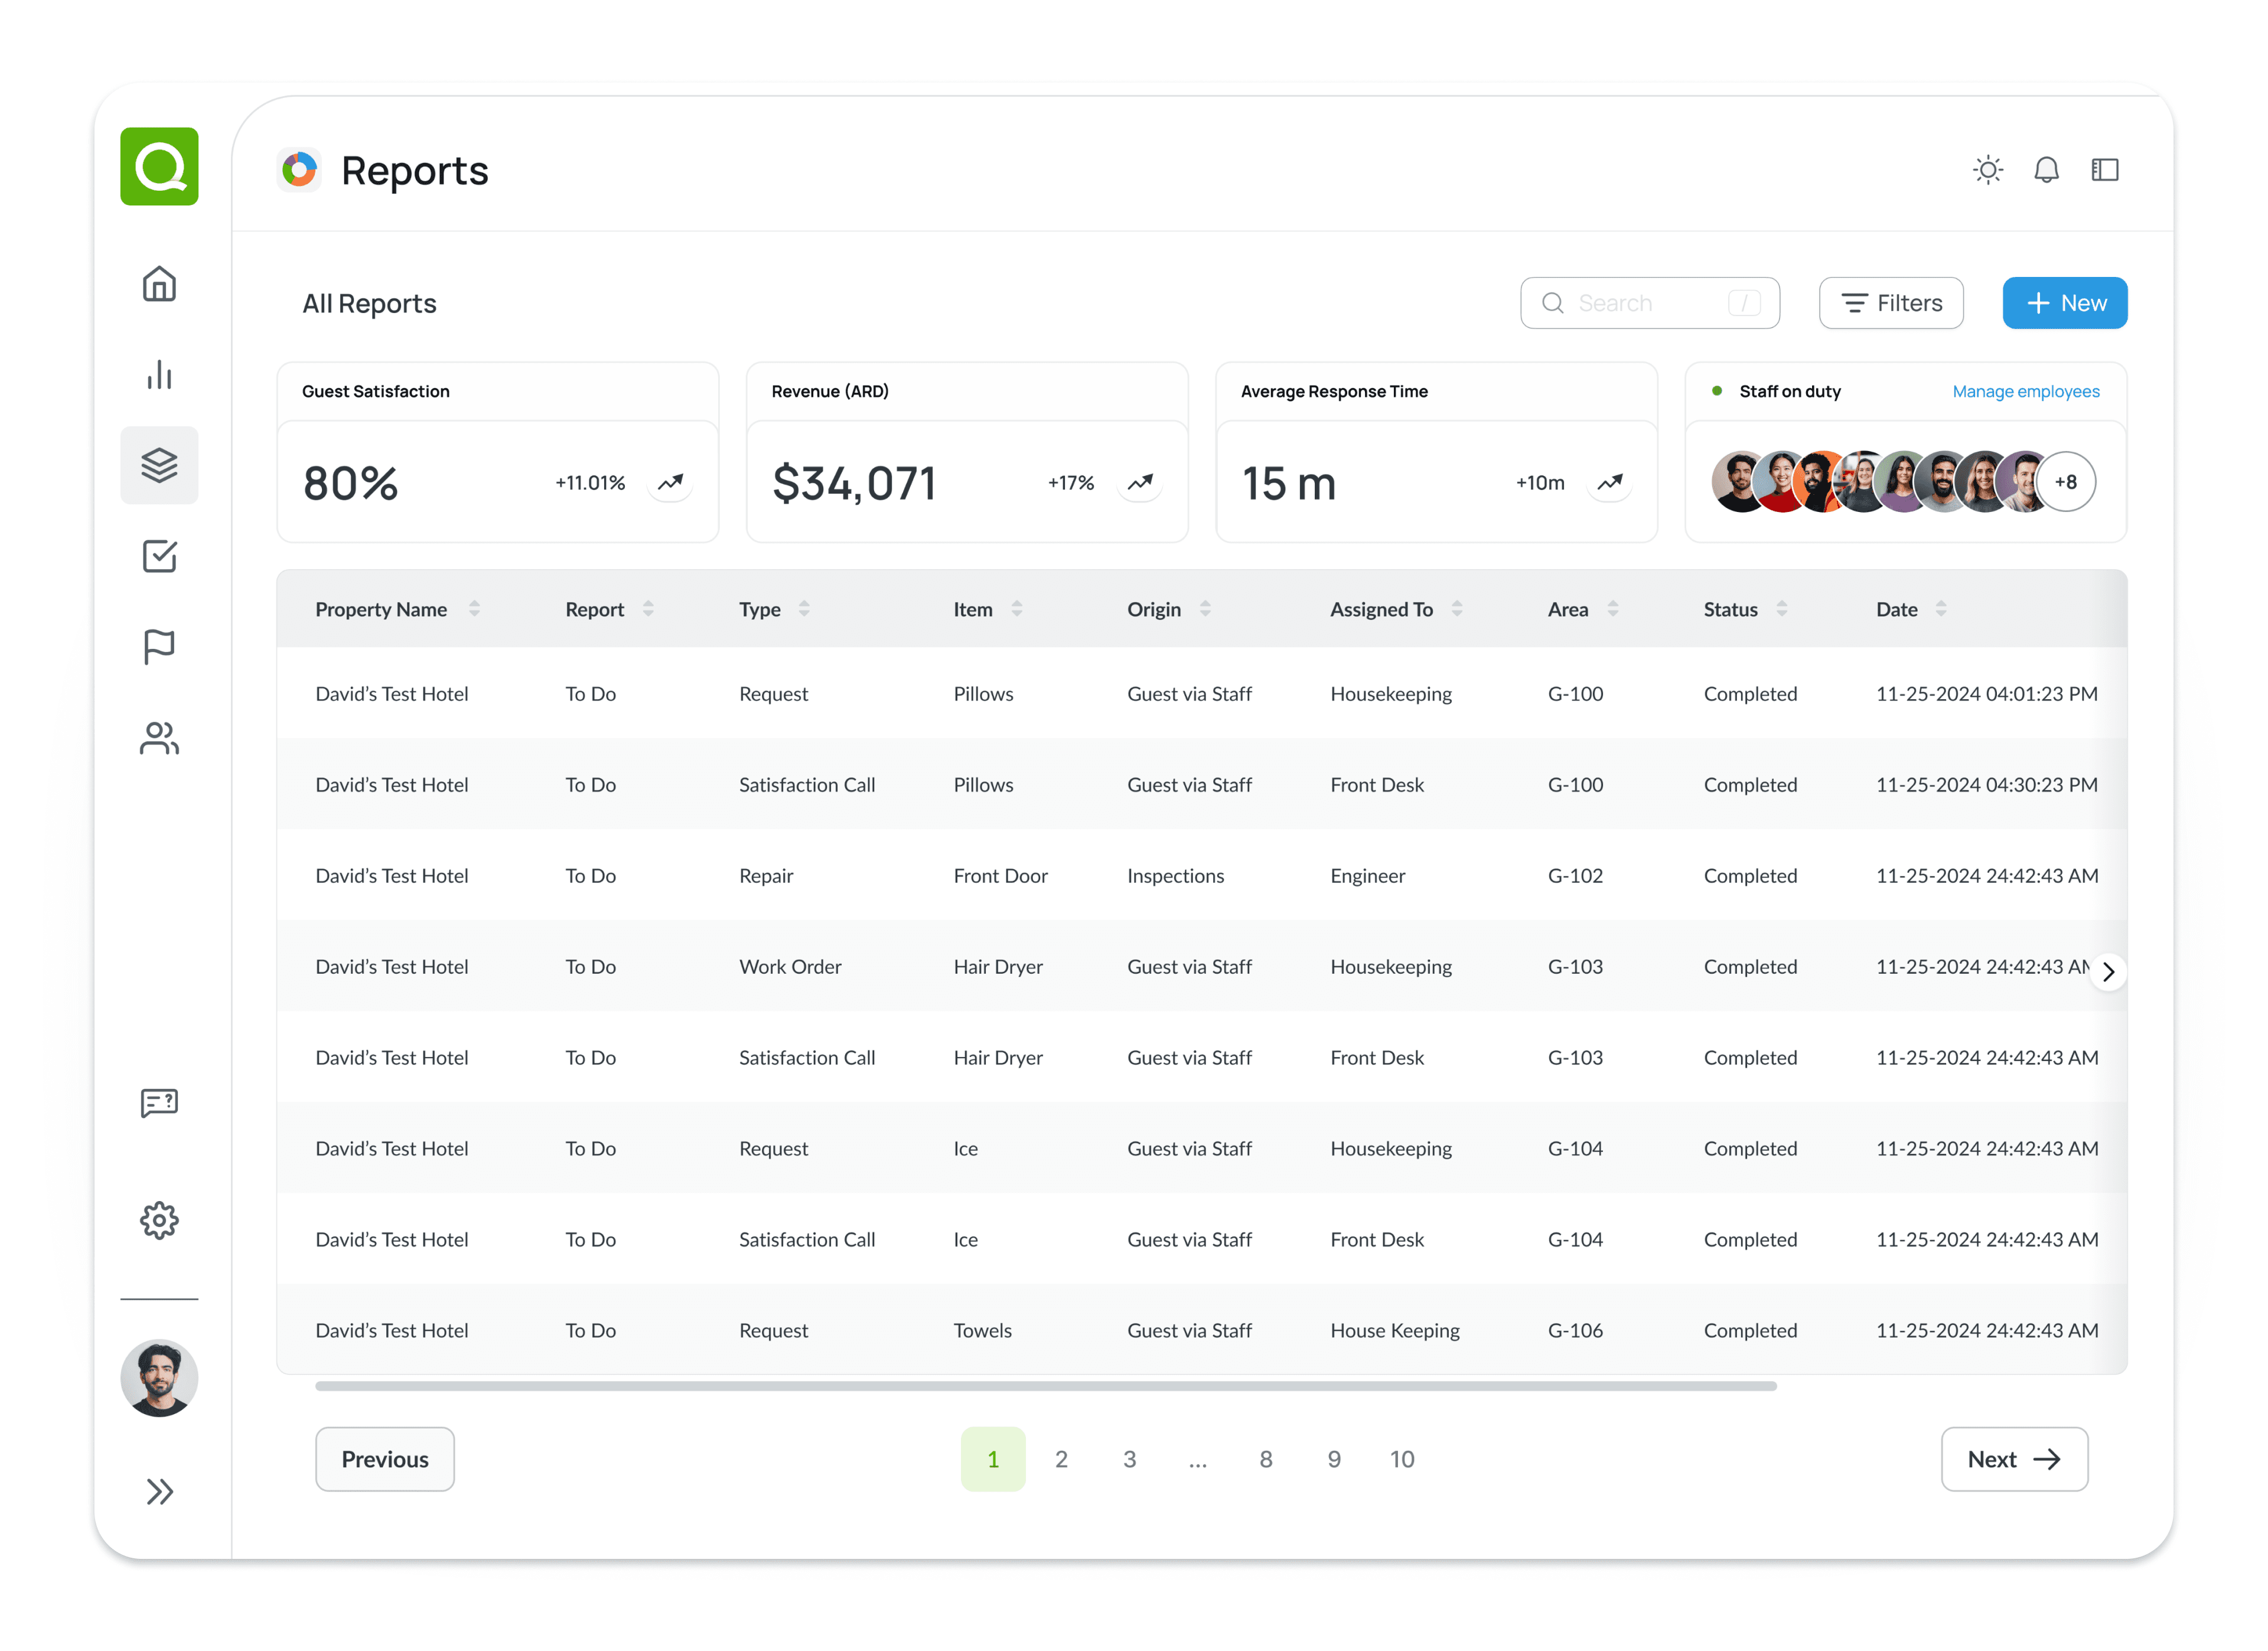Select the layers Reports sidebar icon
This screenshot has width=2268, height=1651.
[159, 465]
